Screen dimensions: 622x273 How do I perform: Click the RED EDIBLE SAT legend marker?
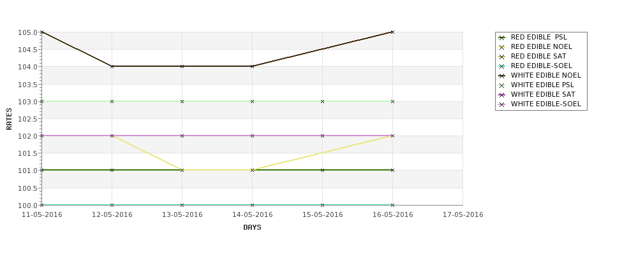501,57
